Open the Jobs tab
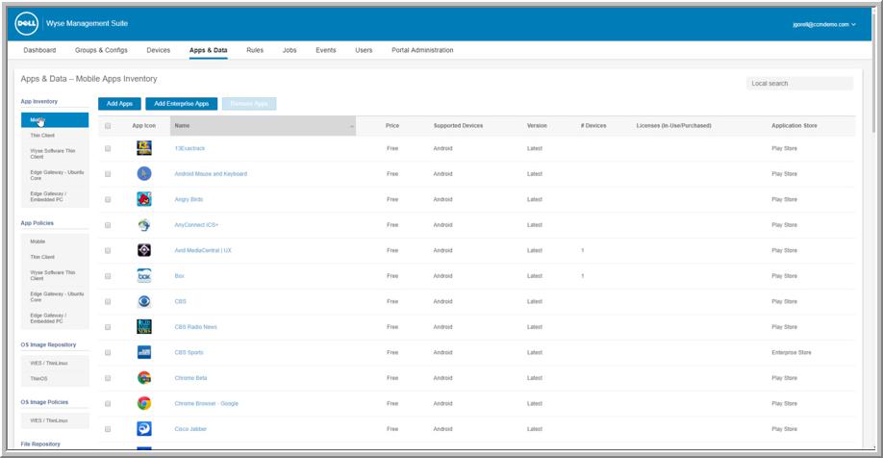This screenshot has width=883, height=458. click(290, 50)
